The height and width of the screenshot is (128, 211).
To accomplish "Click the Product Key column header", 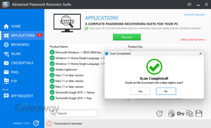I will (x=135, y=47).
